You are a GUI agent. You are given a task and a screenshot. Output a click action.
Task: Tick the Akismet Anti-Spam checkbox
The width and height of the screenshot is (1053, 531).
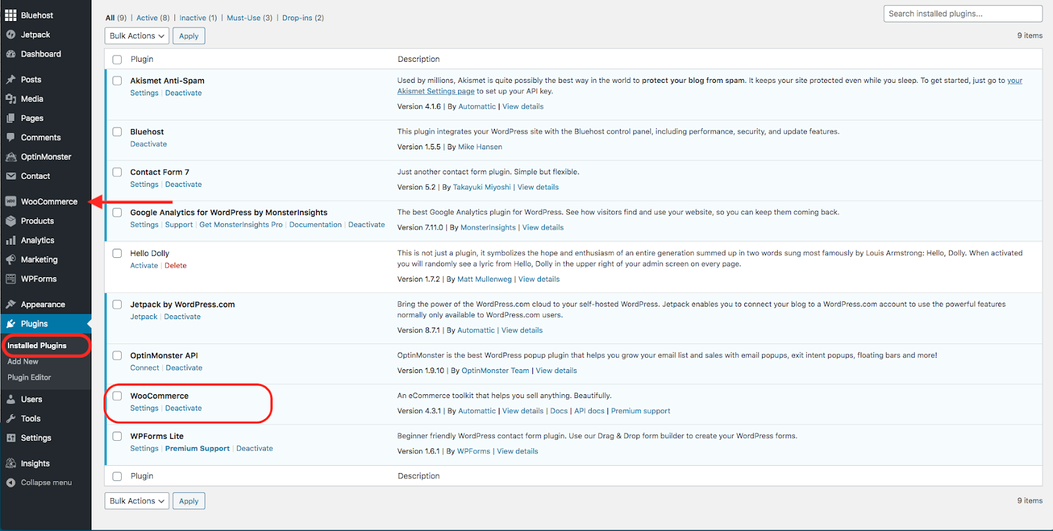tap(117, 81)
